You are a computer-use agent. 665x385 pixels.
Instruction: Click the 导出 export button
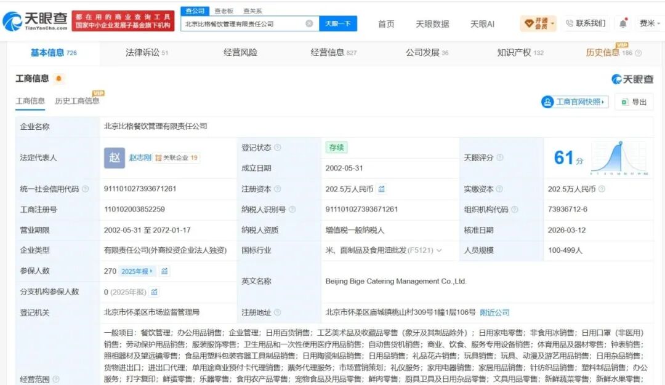pyautogui.click(x=634, y=101)
